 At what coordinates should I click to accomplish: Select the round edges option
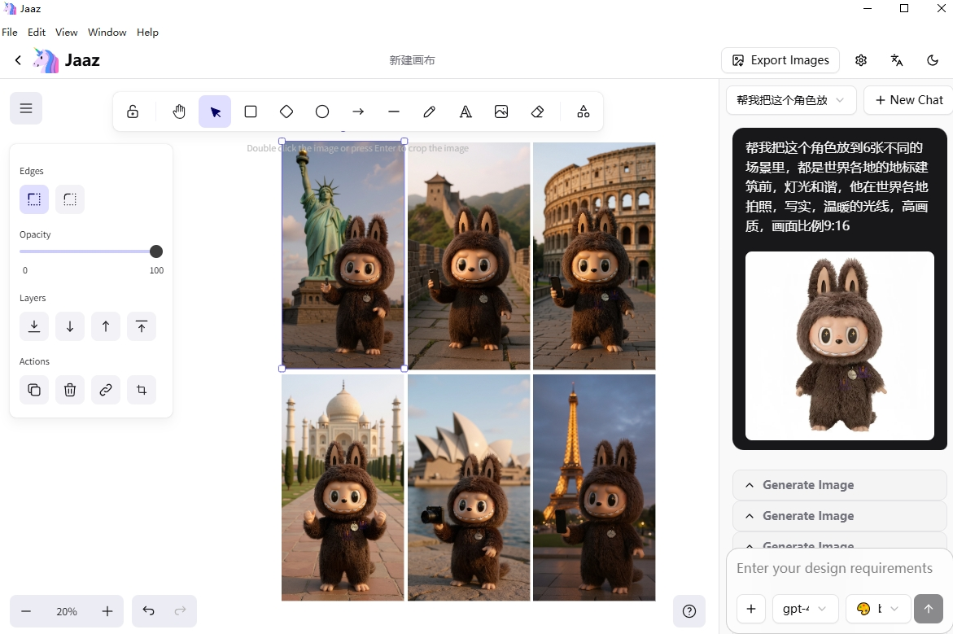click(x=70, y=199)
